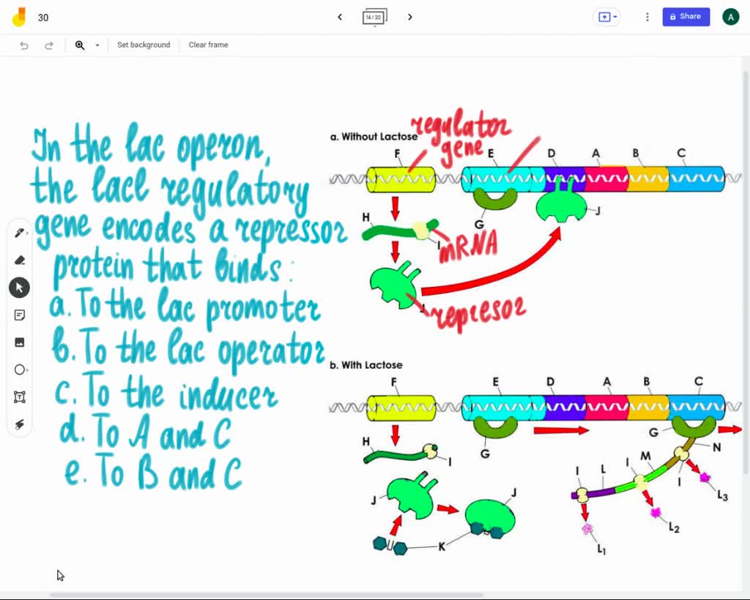Open the present options dropdown
750x600 pixels.
point(617,16)
